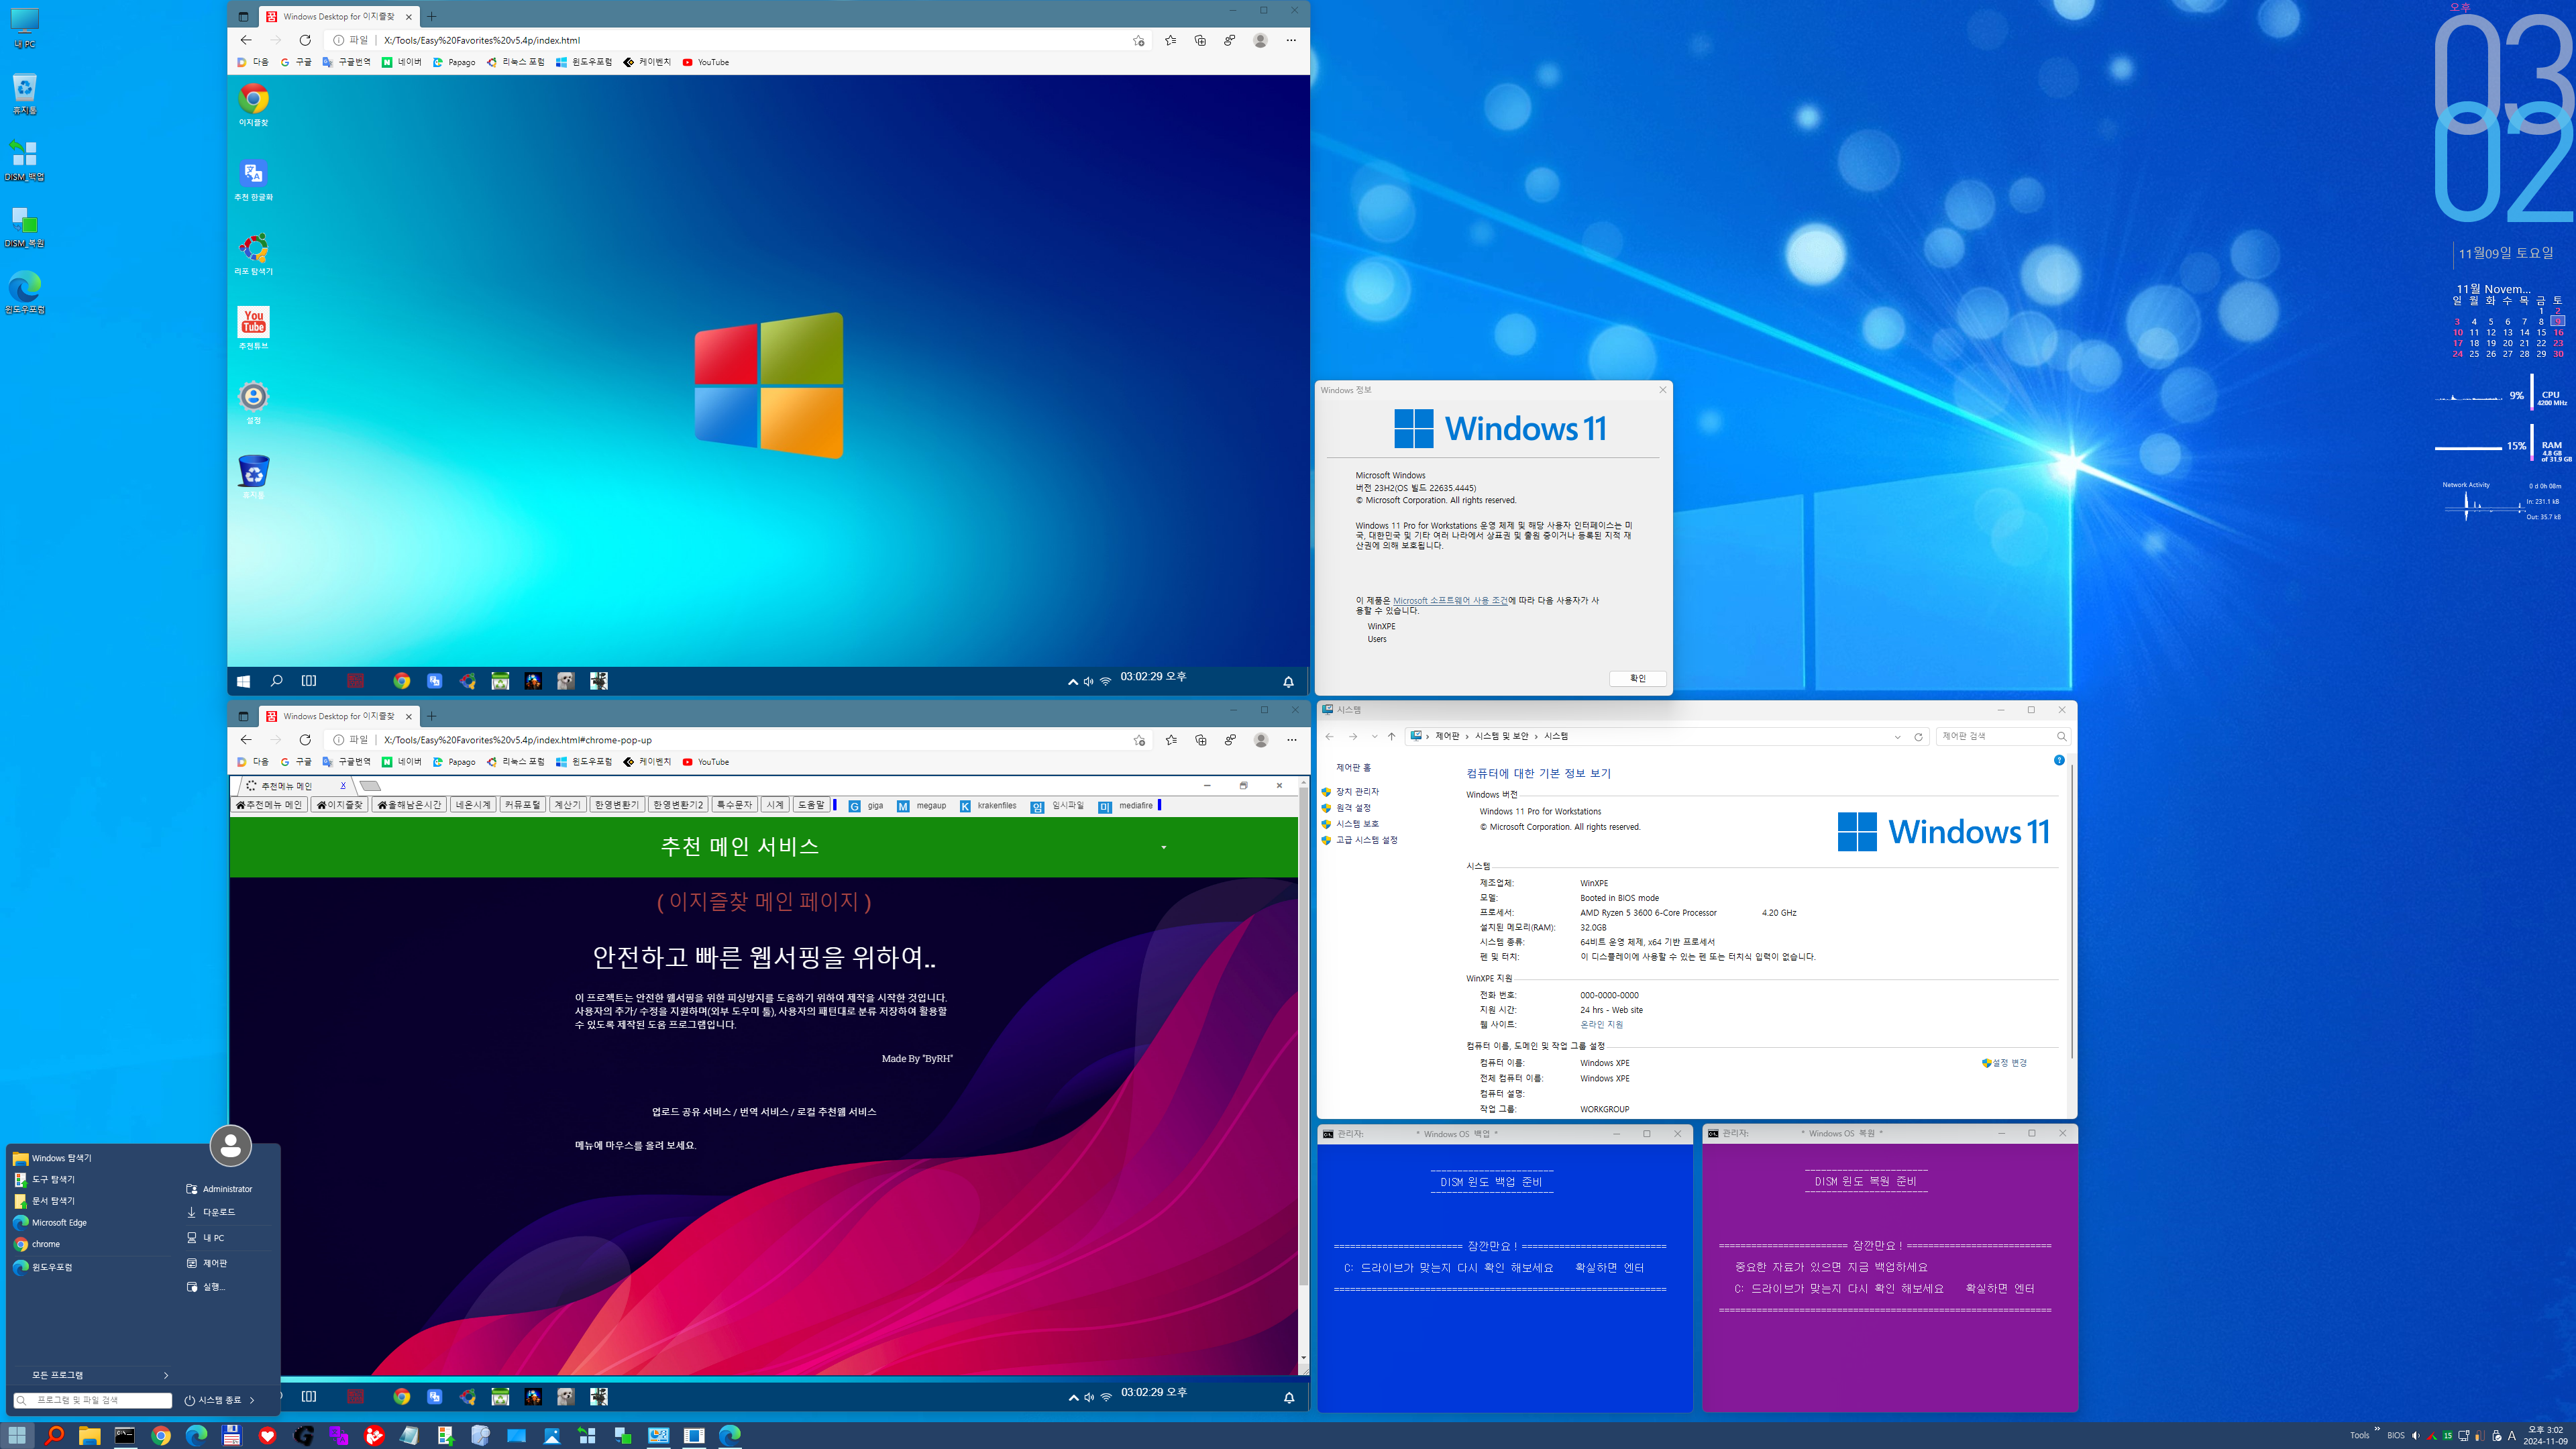Click the 계산기 button on the inner page toolbar
The height and width of the screenshot is (1449, 2576).
(x=567, y=805)
